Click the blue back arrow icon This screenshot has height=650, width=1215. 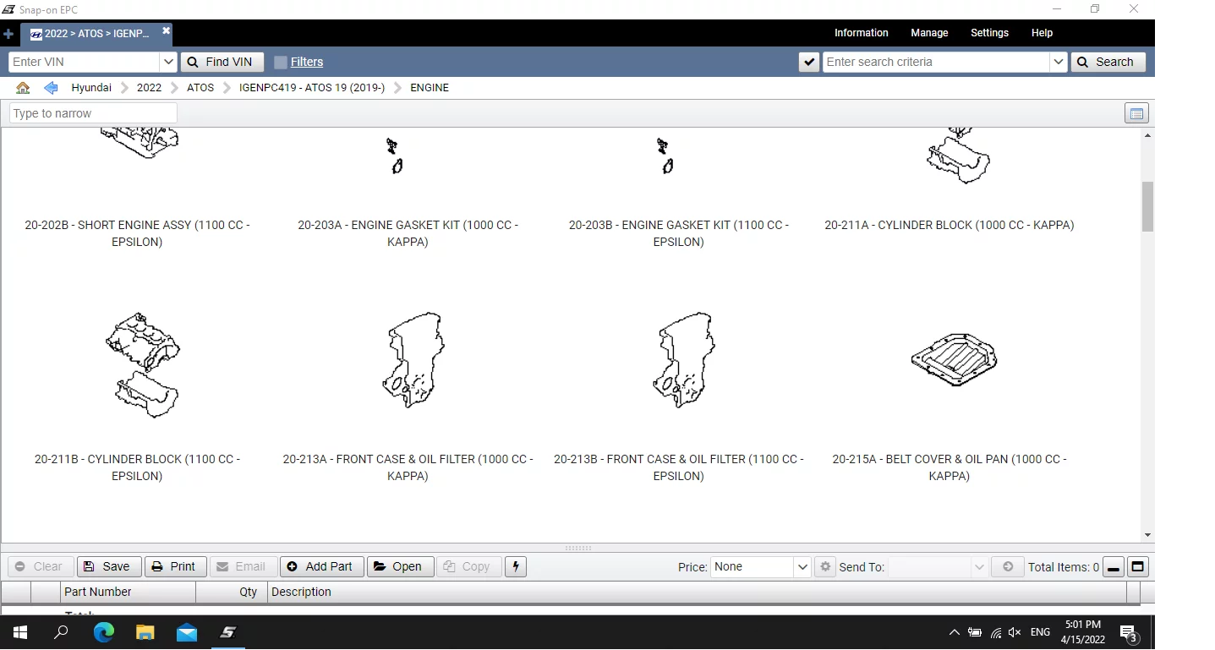pos(51,88)
